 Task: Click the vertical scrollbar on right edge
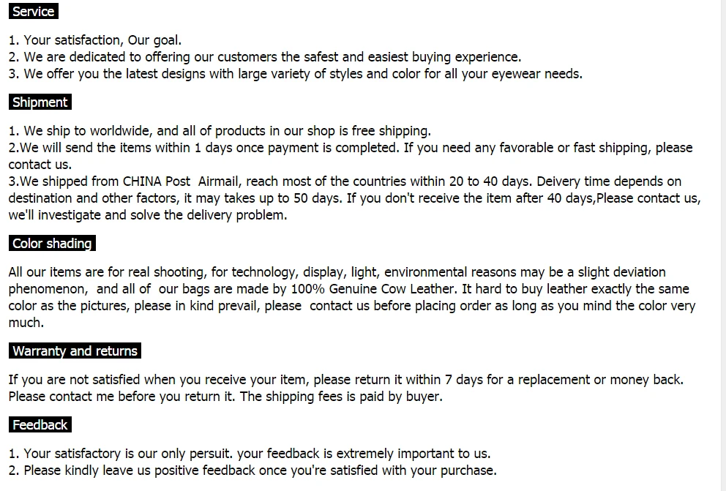tap(723, 245)
